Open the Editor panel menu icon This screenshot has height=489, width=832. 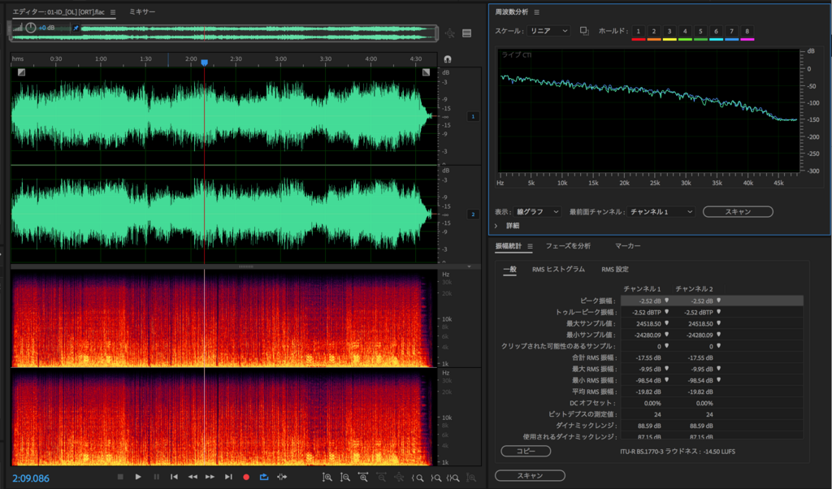[x=112, y=12]
